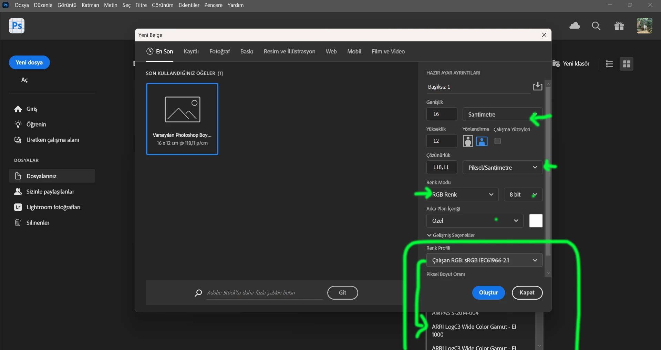Open the Piksel/Santimetre resolution unit dropdown
This screenshot has width=661, height=350.
click(x=502, y=168)
